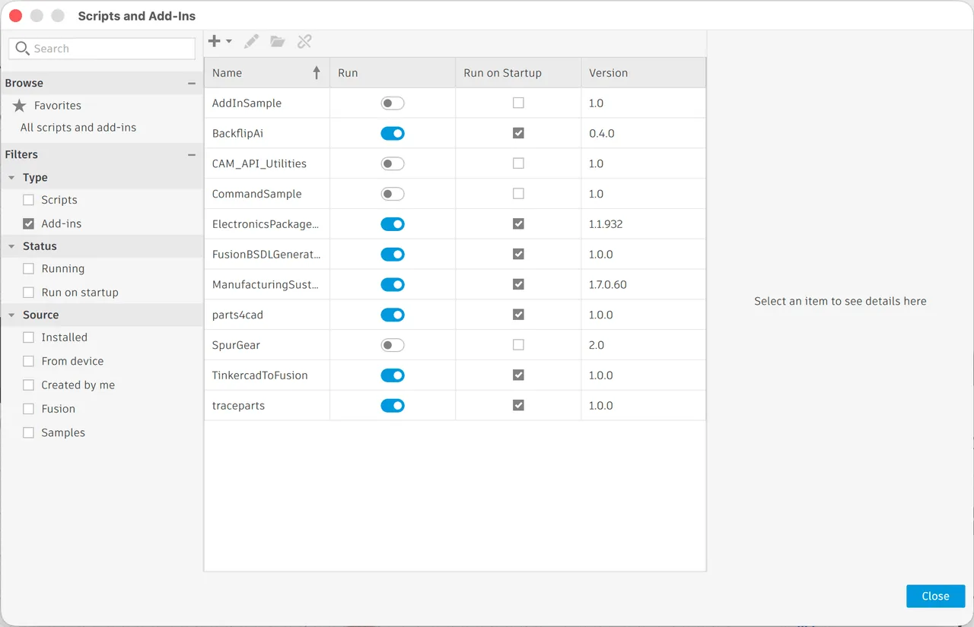
Task: Select the CAM_API_Utilities name cell
Action: (267, 163)
